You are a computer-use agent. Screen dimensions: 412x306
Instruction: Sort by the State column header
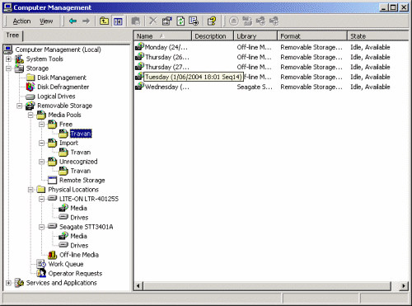pyautogui.click(x=378, y=36)
